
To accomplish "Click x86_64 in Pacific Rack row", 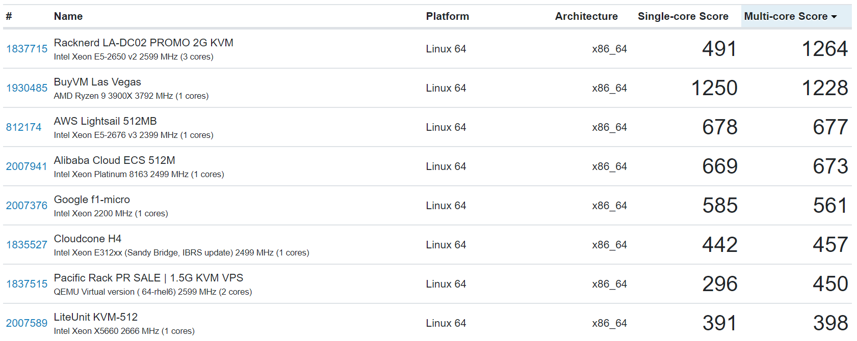I will [609, 284].
